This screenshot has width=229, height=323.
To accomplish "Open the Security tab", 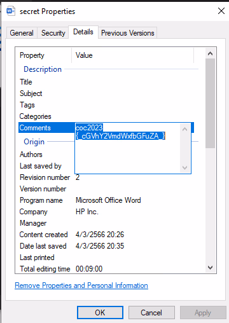I will click(53, 33).
